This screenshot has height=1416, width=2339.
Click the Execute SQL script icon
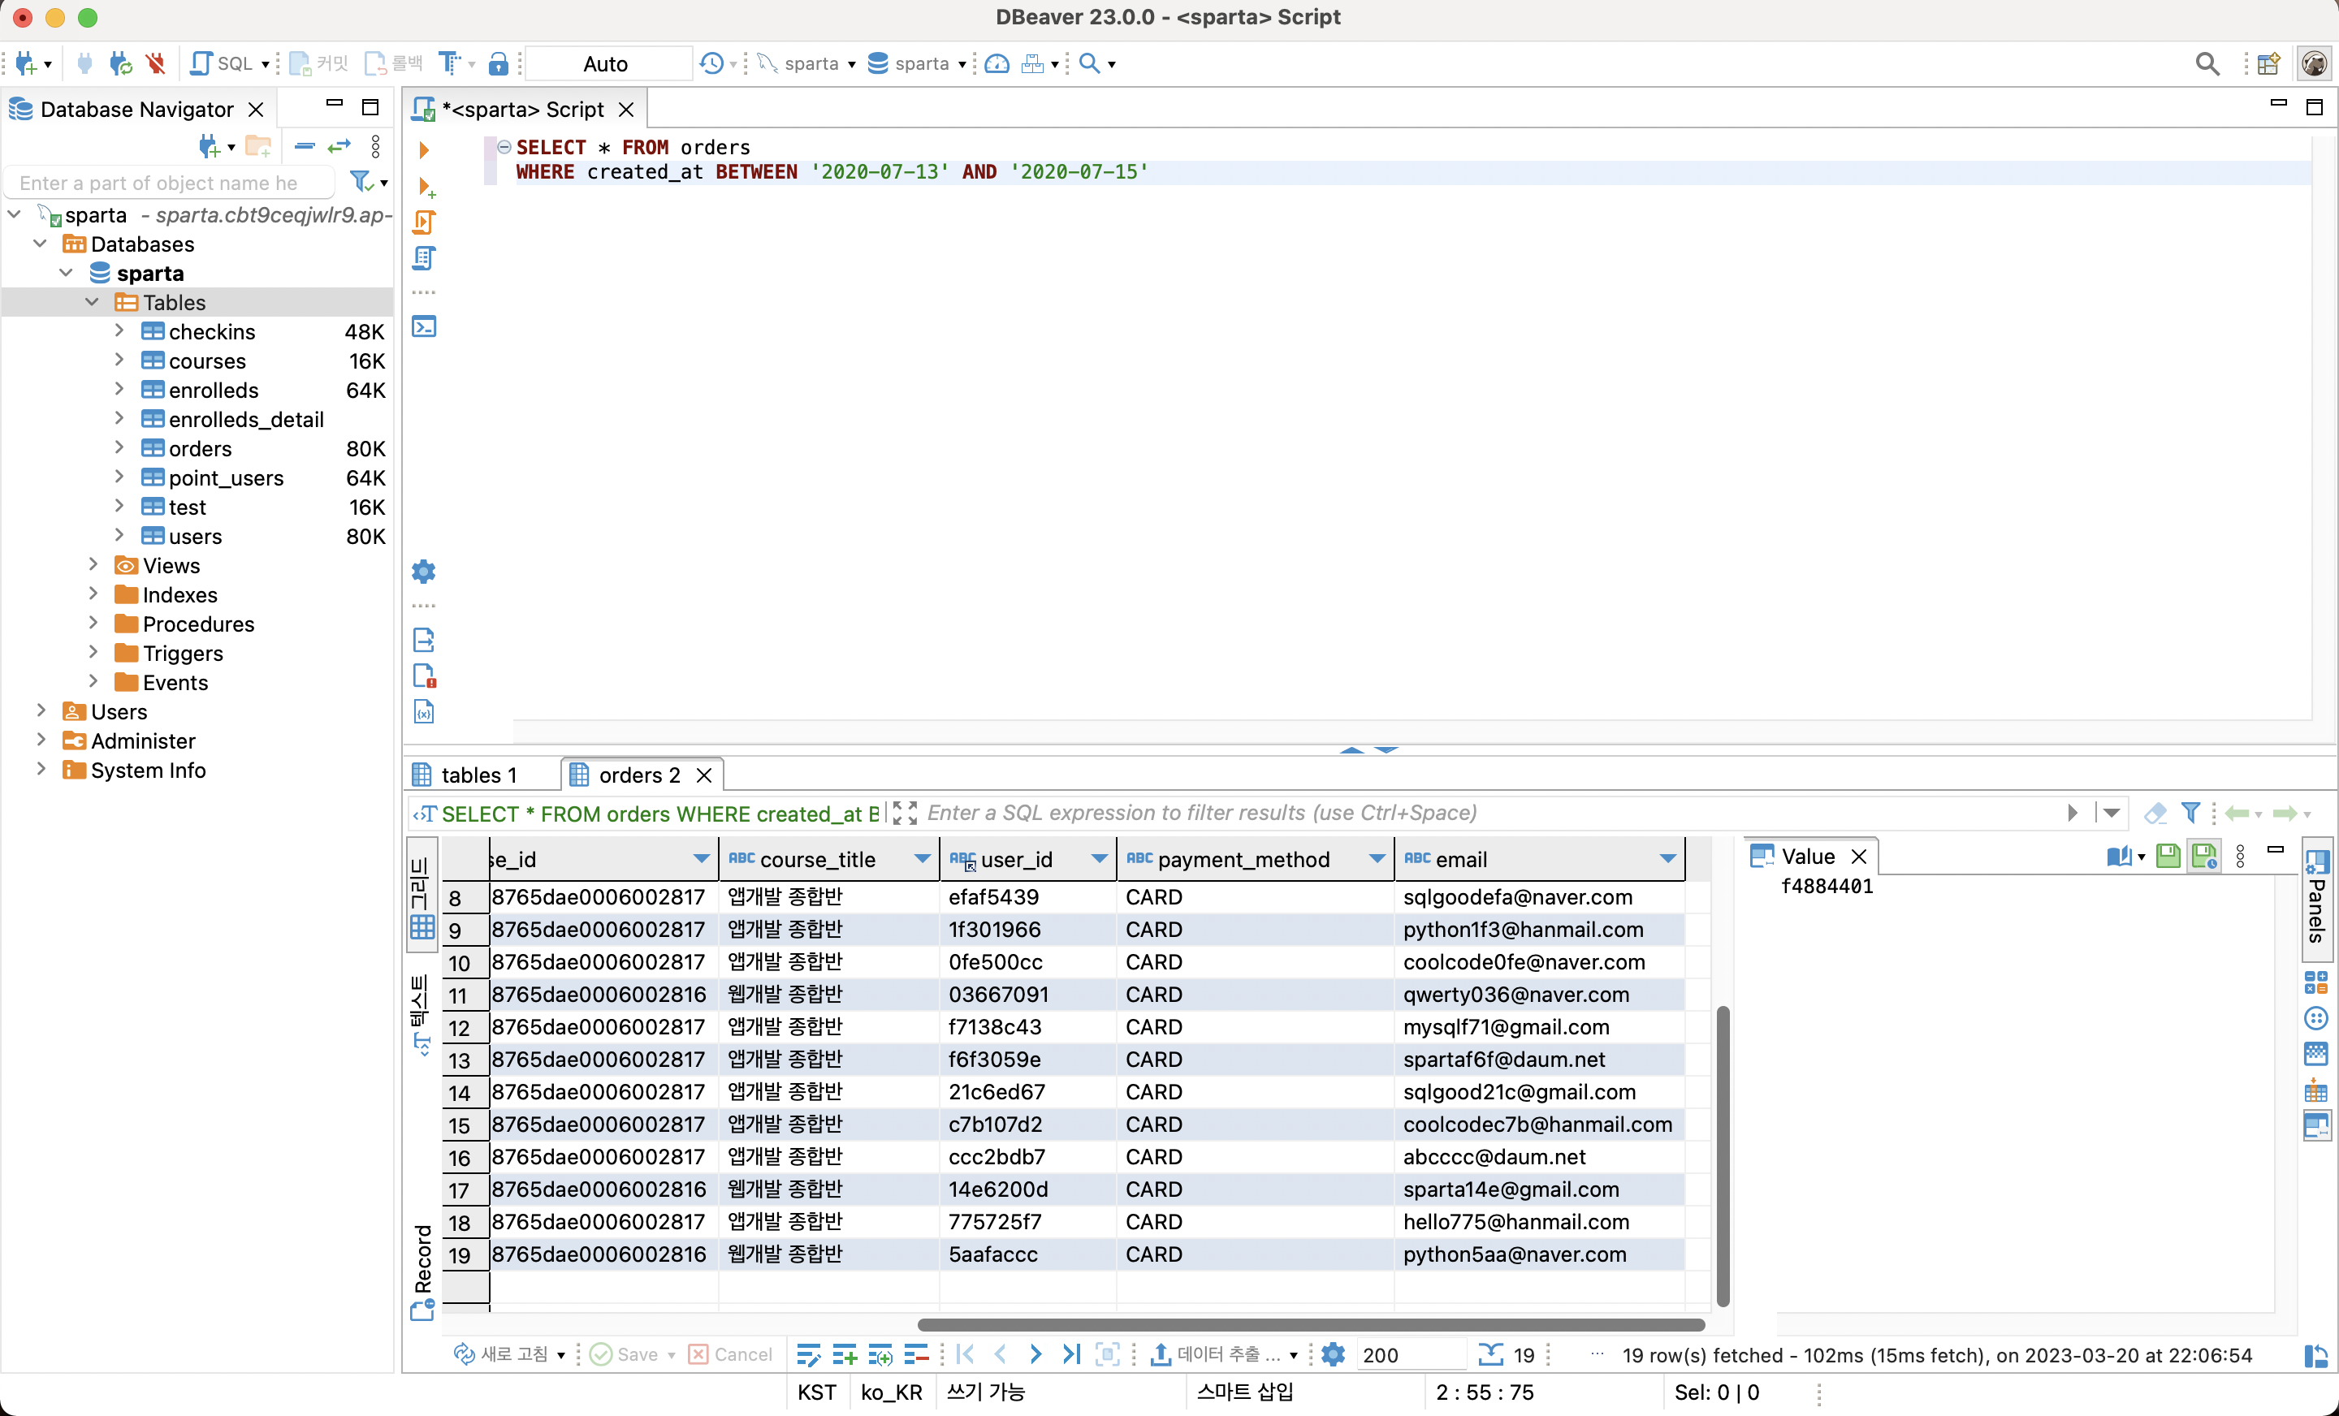click(x=423, y=222)
